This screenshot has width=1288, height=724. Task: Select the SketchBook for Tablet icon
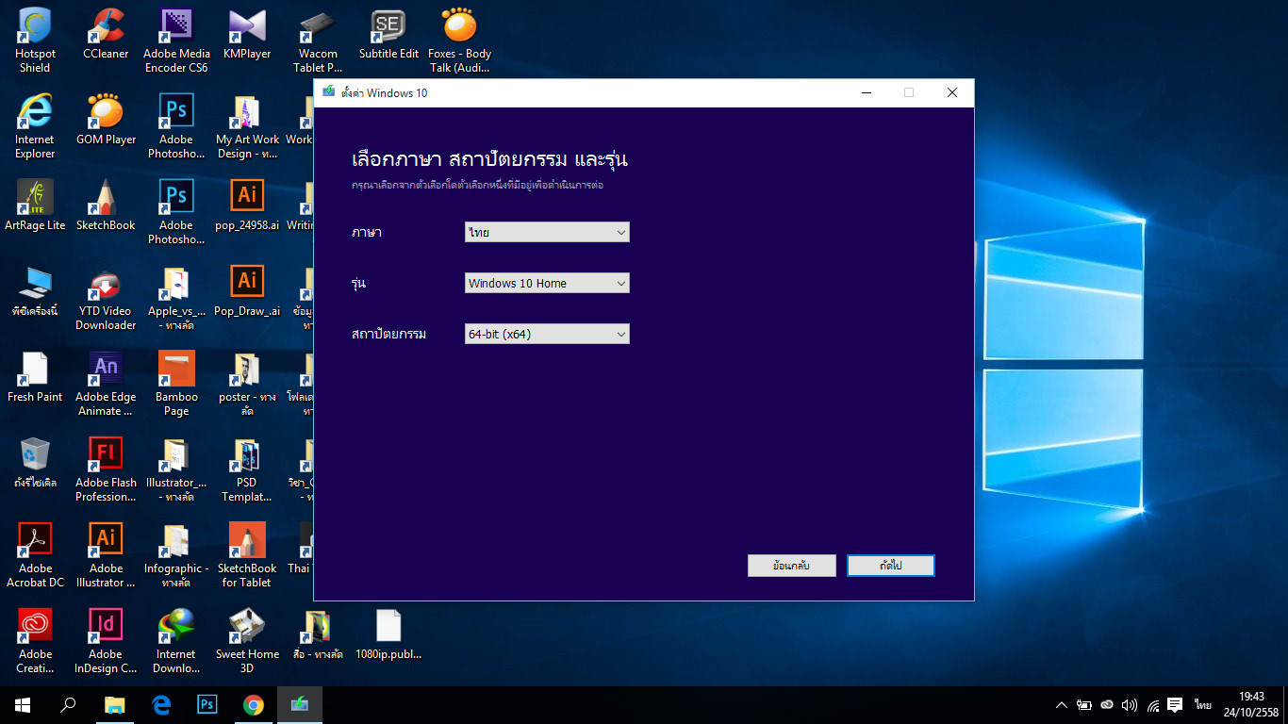(x=247, y=555)
